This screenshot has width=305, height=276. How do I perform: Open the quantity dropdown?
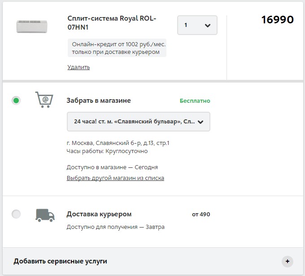click(x=197, y=25)
